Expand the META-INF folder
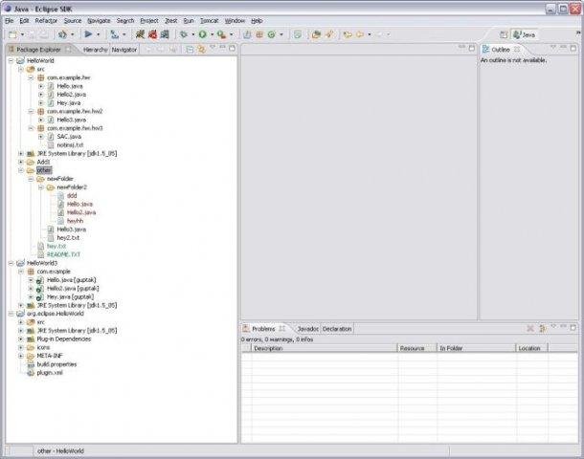584x459 pixels. pos(21,356)
